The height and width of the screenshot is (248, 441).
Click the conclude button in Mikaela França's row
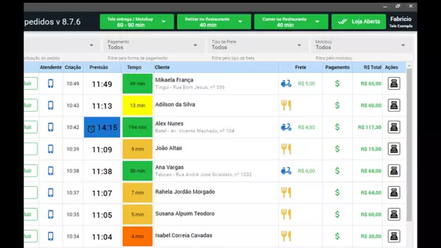coord(30,83)
